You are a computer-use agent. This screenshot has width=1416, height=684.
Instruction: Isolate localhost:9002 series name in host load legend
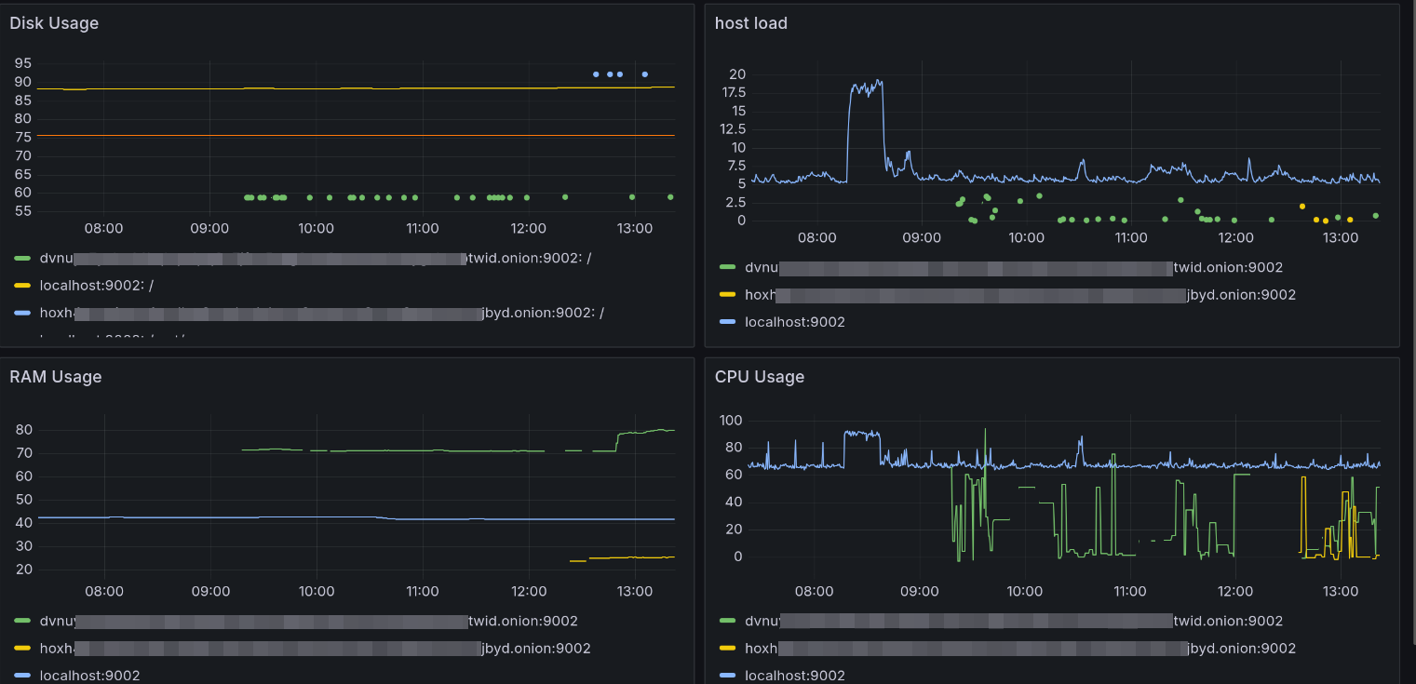click(x=794, y=322)
